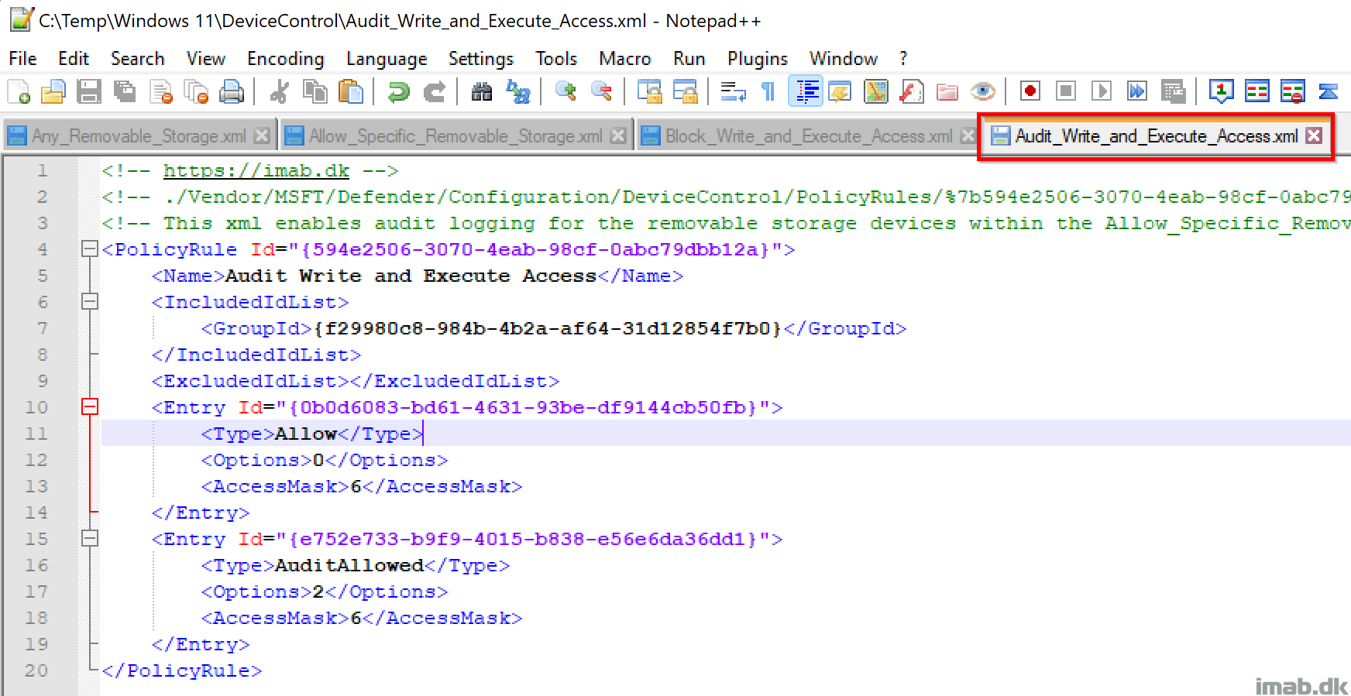Open the Function List panel icon
1351x696 pixels.
[x=912, y=91]
